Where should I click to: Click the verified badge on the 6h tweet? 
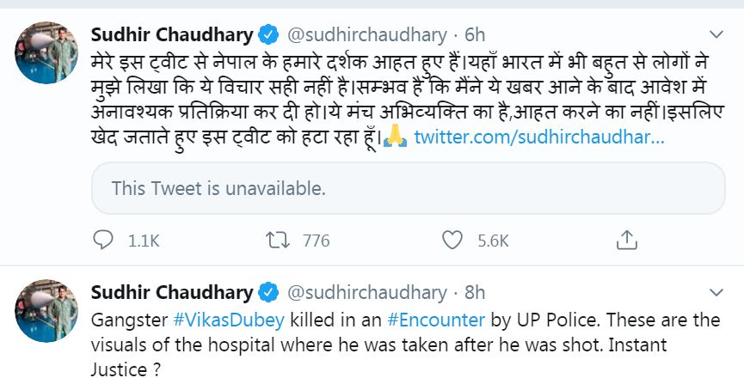click(x=268, y=35)
